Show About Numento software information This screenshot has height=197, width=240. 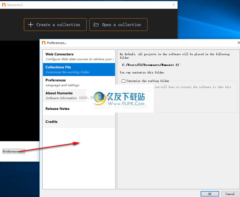[x=79, y=96]
